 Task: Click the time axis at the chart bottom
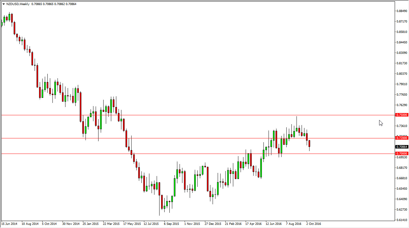click(x=191, y=223)
